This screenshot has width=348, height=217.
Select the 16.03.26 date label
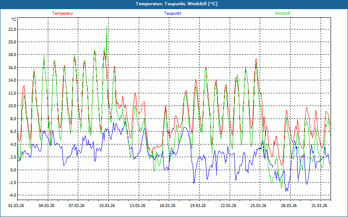coord(167,206)
